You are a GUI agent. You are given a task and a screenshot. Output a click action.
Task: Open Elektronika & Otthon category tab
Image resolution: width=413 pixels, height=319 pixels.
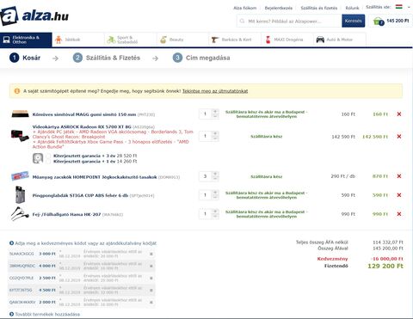tap(26, 40)
